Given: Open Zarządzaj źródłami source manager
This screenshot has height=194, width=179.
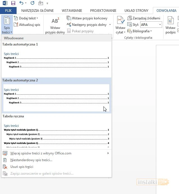Looking at the screenshot, I should click(144, 18).
